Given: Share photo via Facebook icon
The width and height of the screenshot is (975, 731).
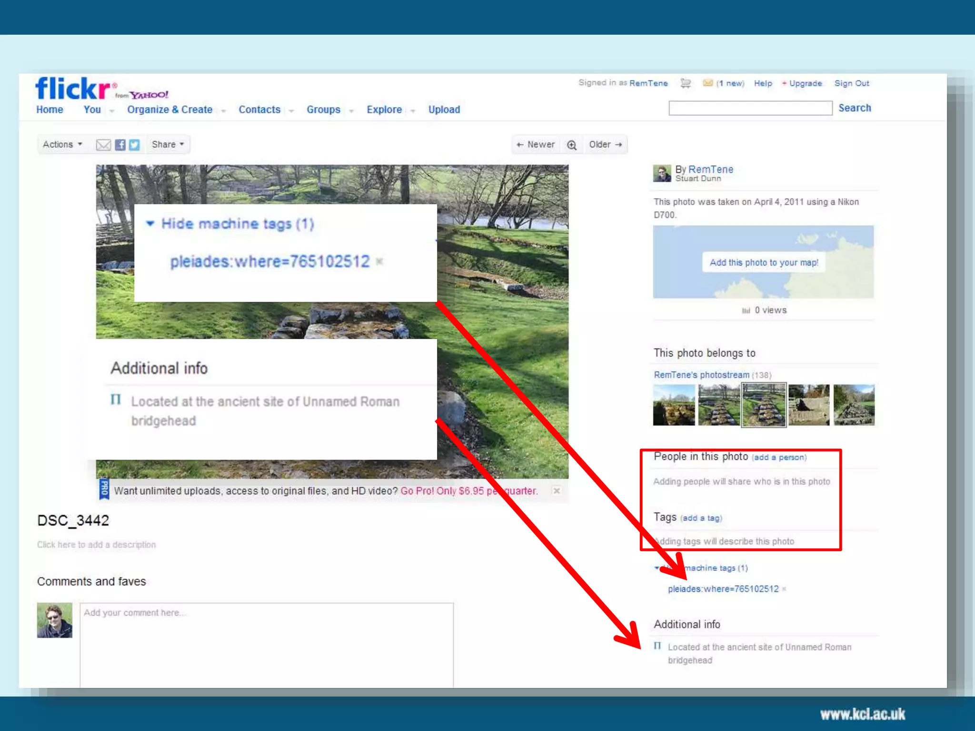Looking at the screenshot, I should tap(120, 145).
